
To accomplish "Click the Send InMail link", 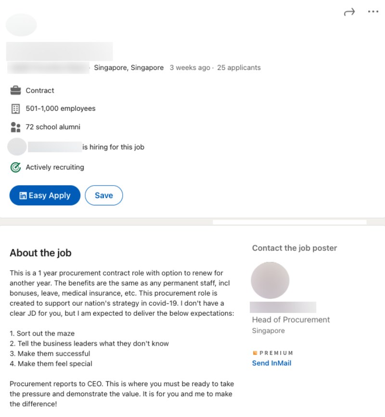I will coord(271,363).
